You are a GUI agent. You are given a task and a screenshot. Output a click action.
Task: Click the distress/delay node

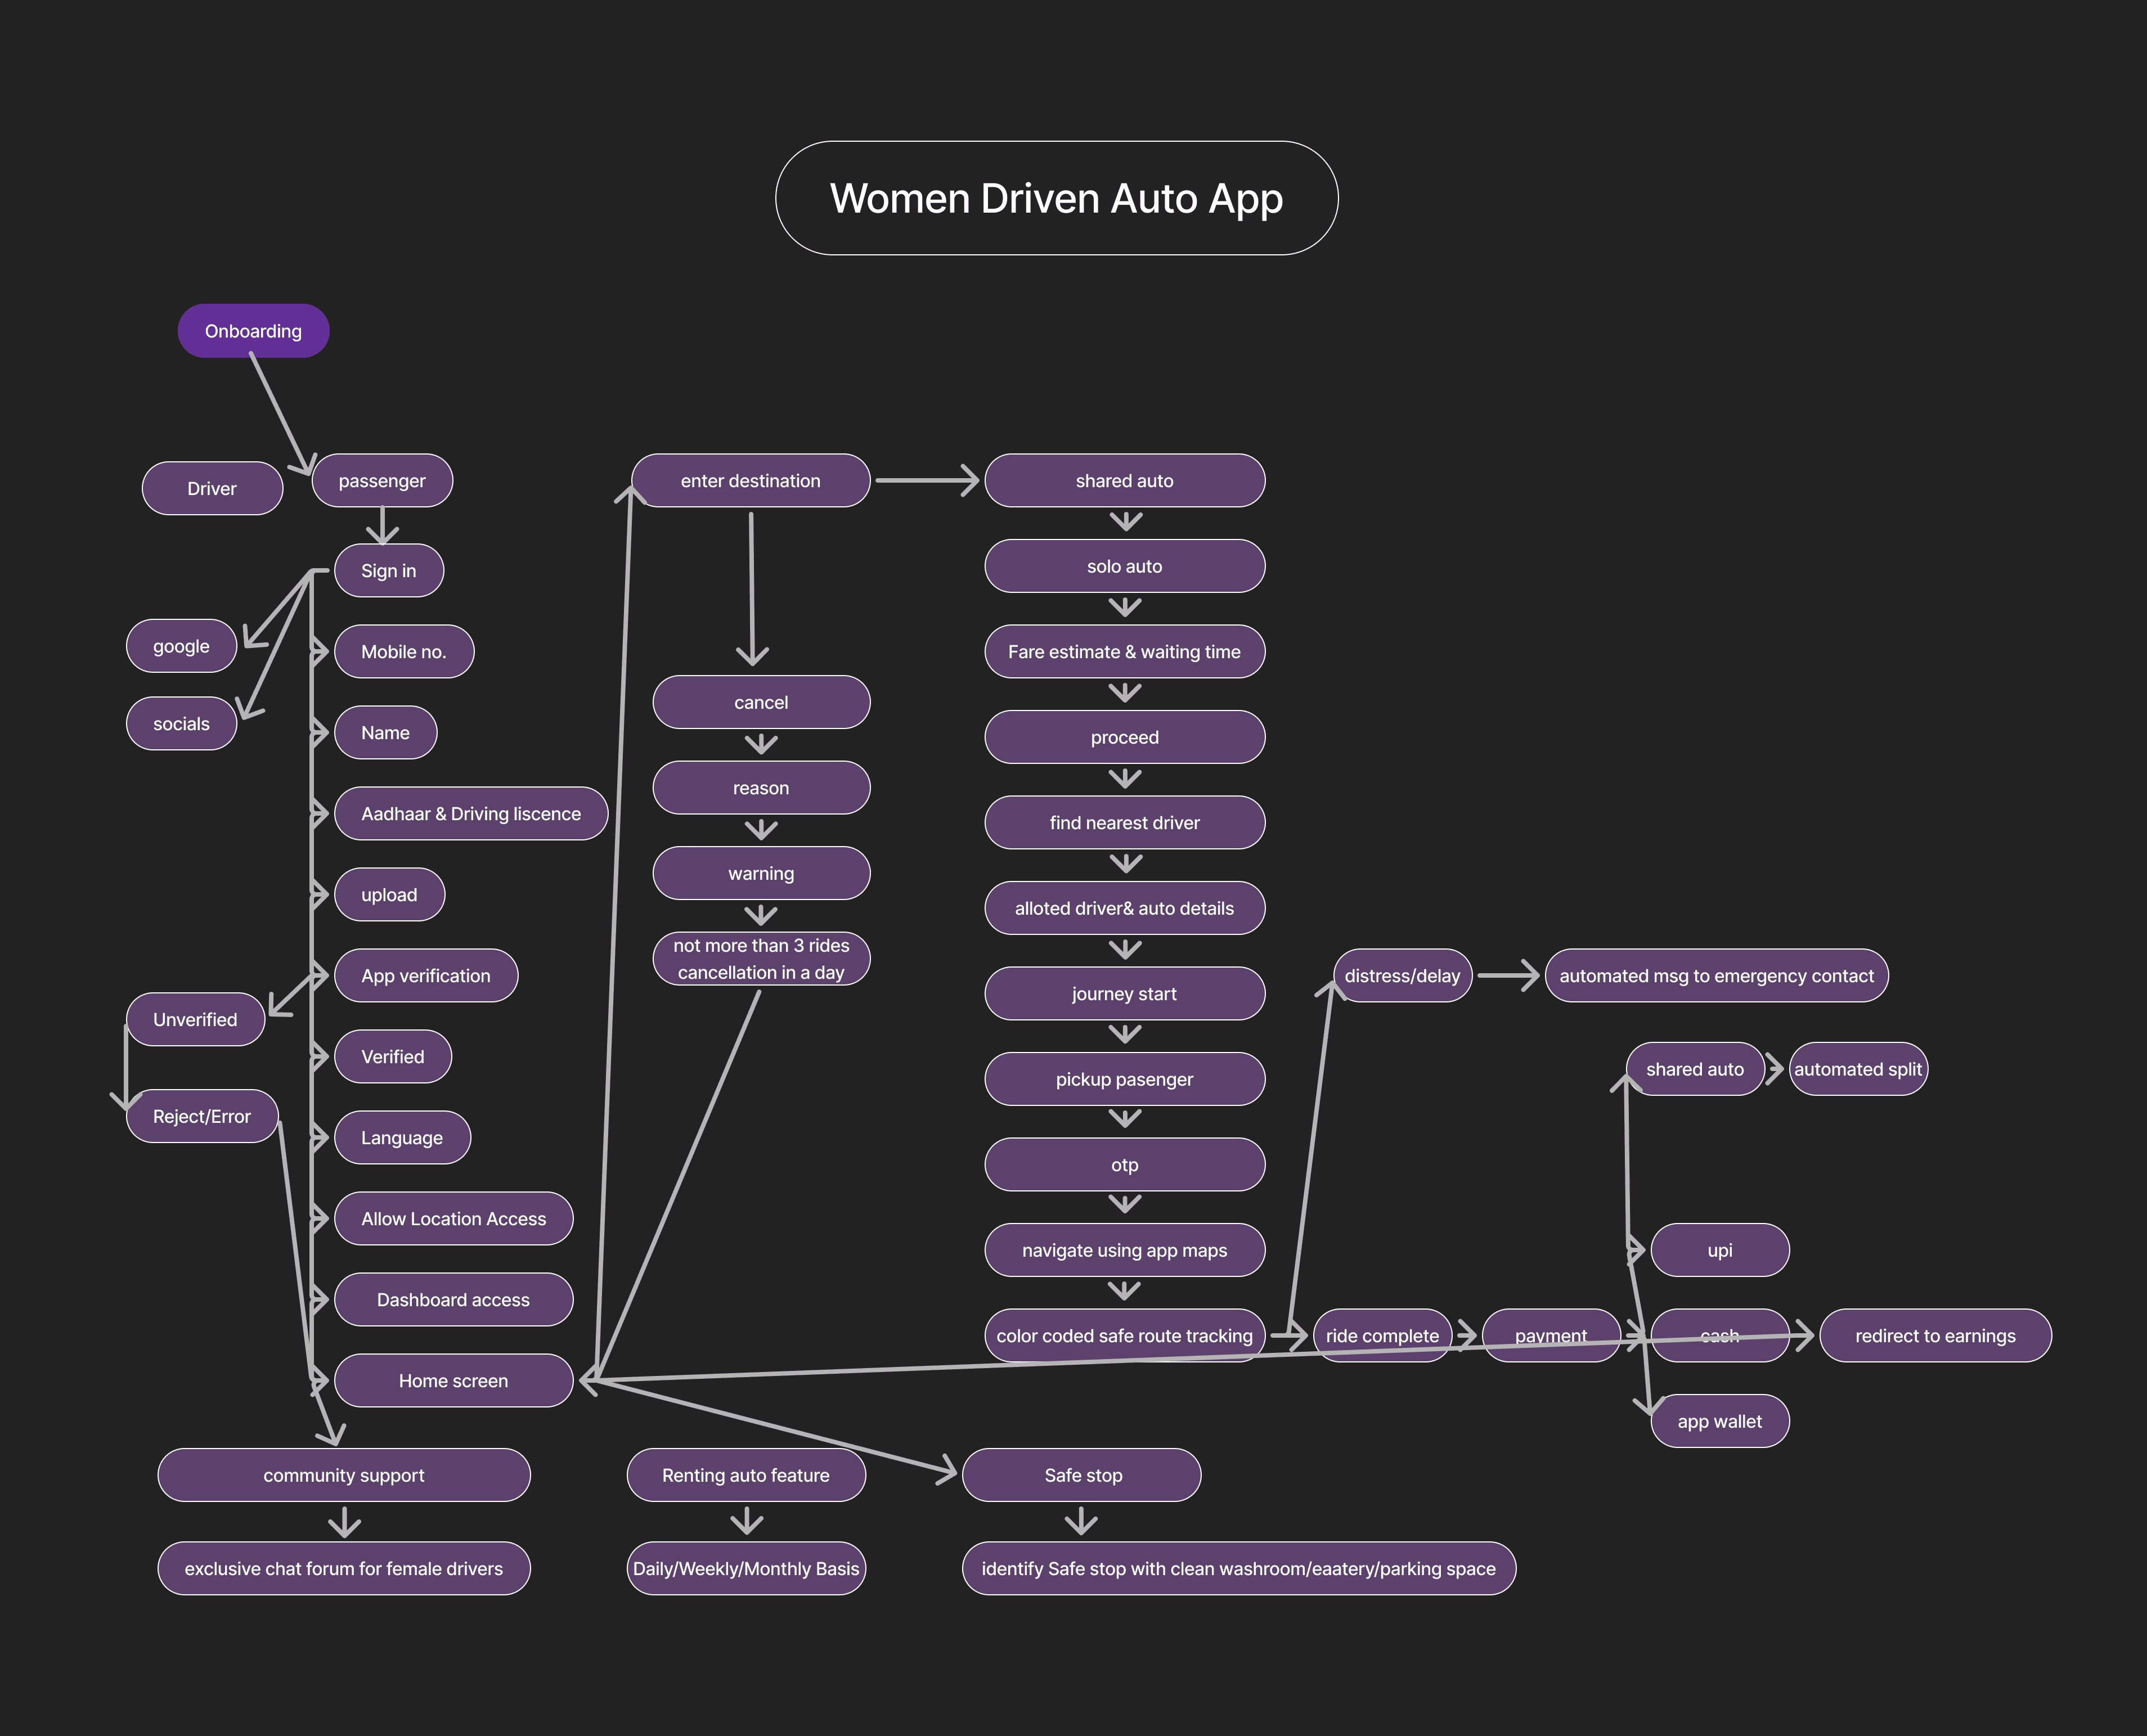pos(1402,976)
